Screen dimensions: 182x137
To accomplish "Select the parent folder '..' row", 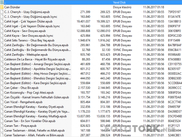I will coord(91,3).
